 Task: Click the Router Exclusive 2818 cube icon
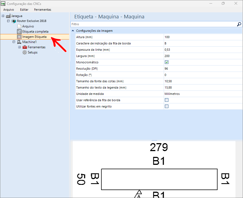[14, 21]
